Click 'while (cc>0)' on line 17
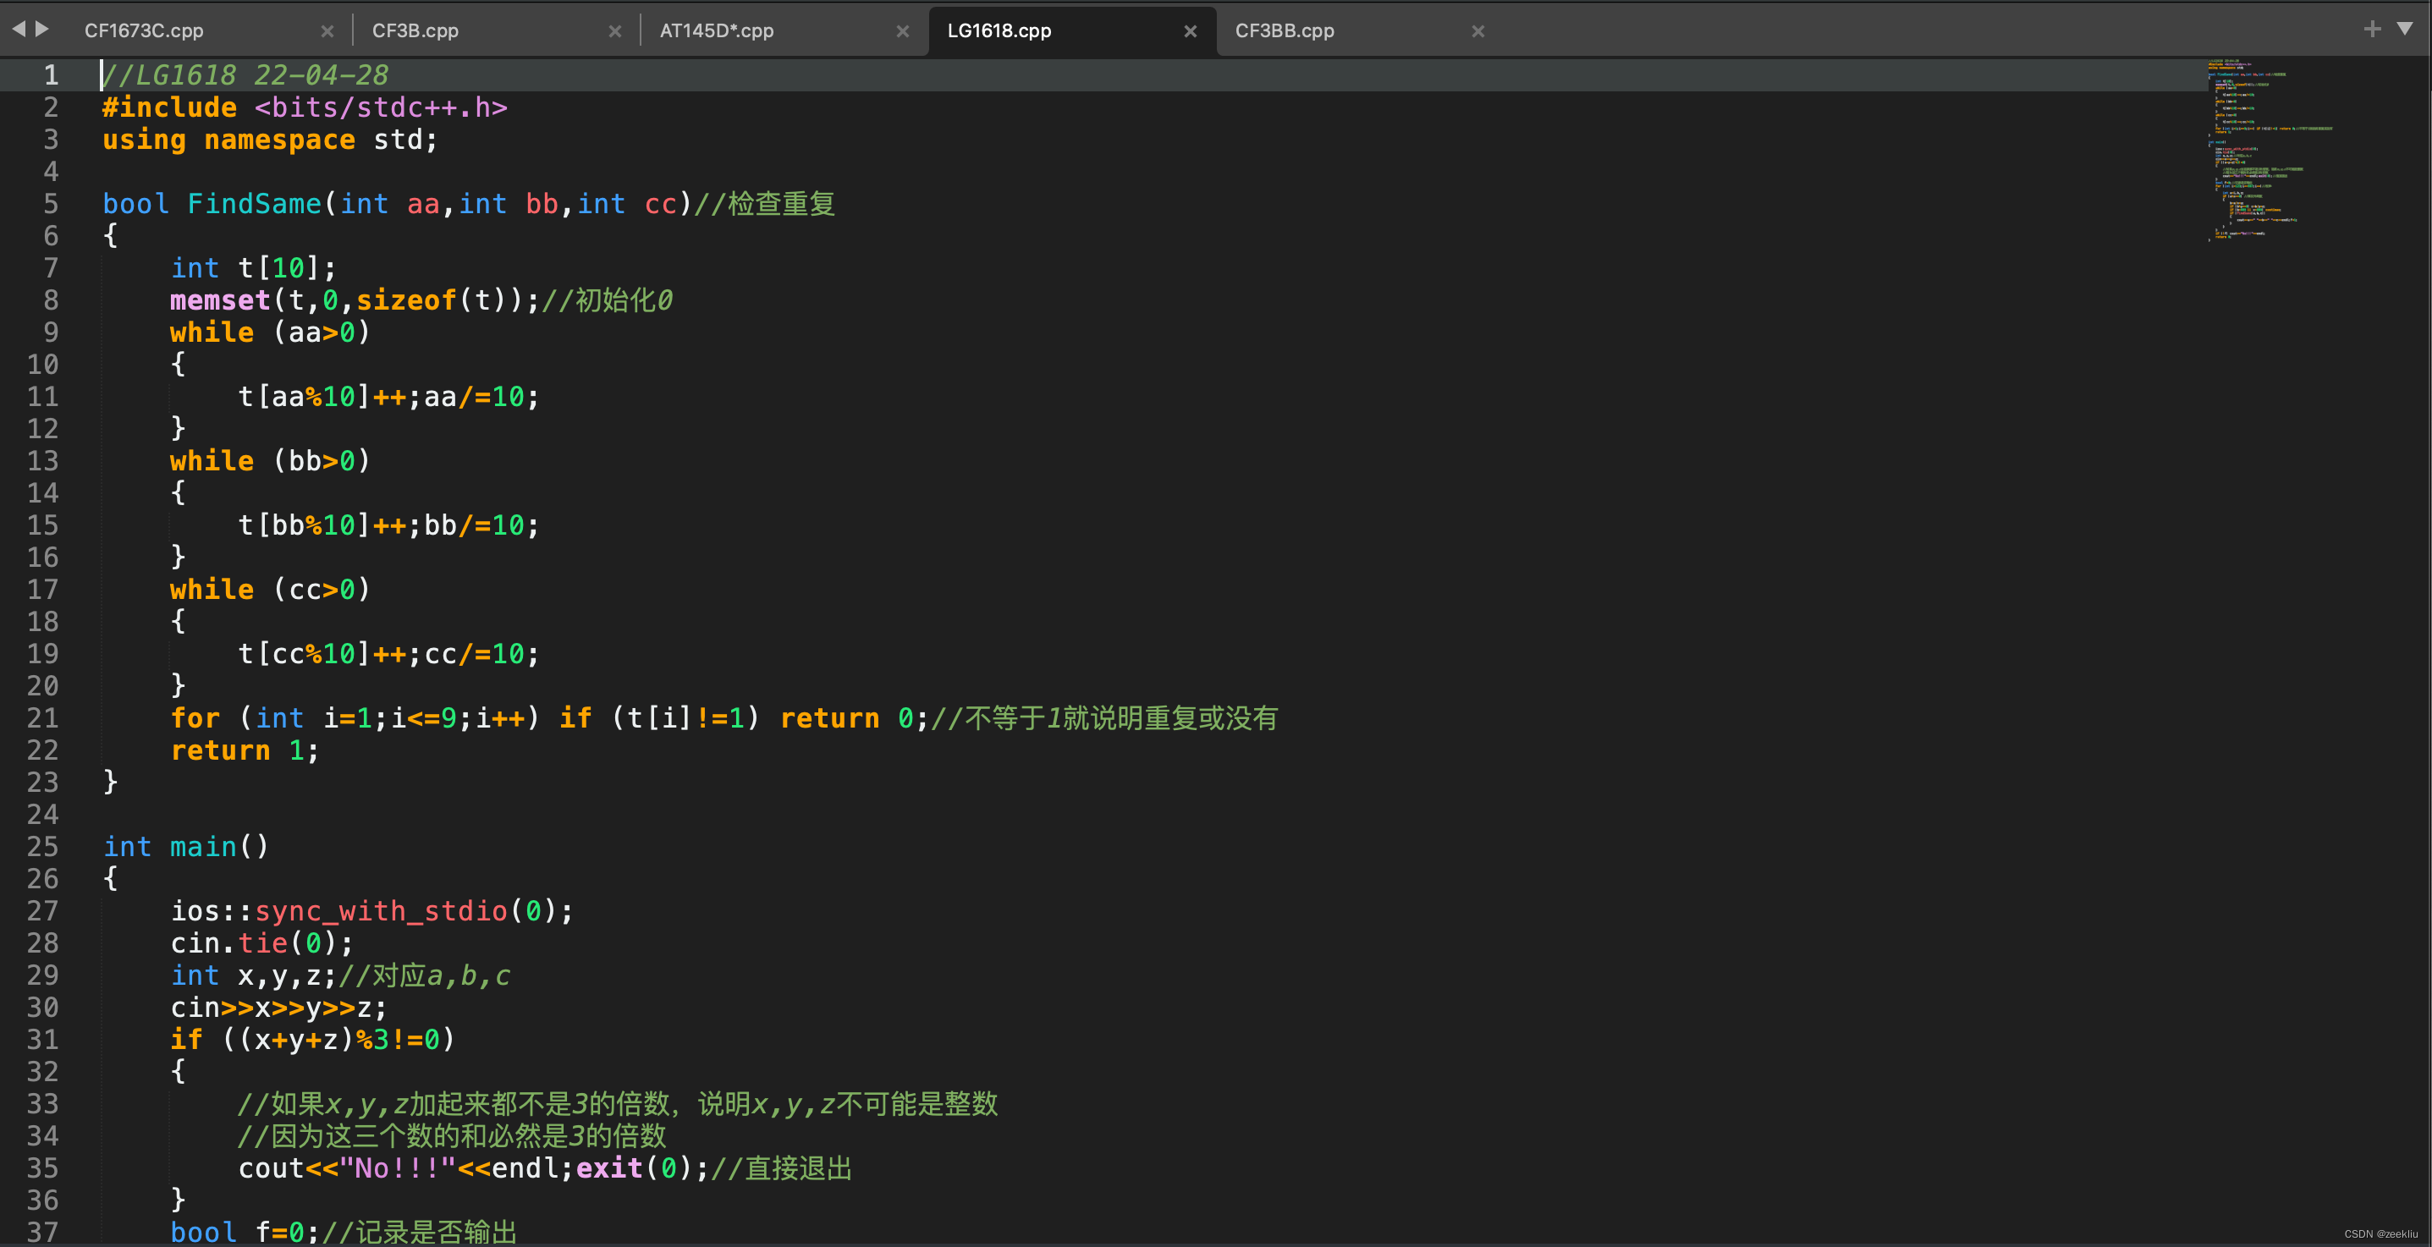Screen dimensions: 2432x1247 [x=271, y=590]
